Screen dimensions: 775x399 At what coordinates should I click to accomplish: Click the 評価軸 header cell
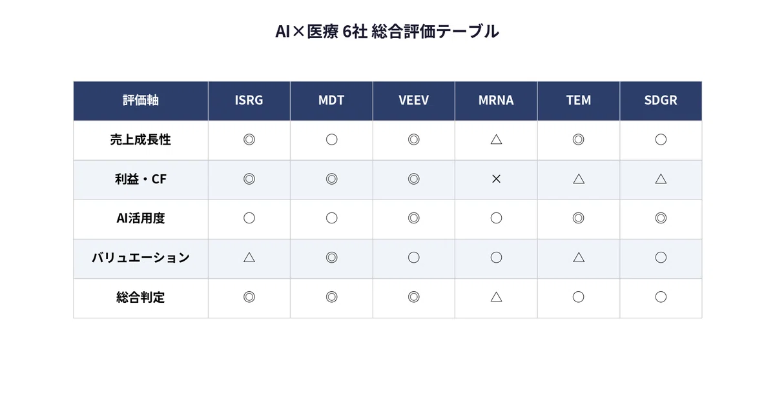coord(141,101)
